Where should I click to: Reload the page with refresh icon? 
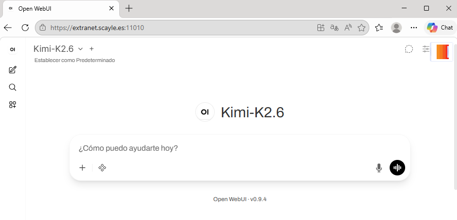tap(25, 28)
